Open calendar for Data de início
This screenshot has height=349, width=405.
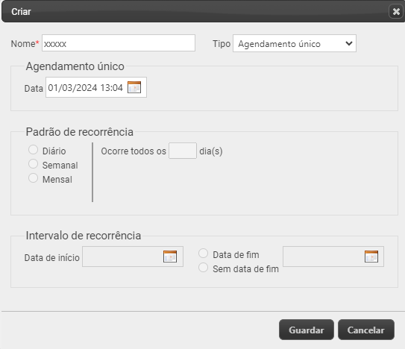170,257
